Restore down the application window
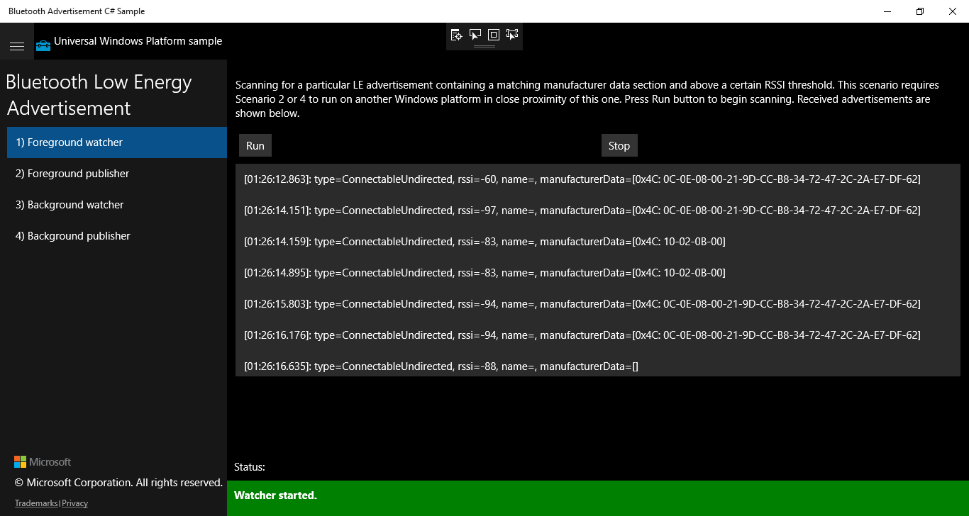 (x=920, y=11)
